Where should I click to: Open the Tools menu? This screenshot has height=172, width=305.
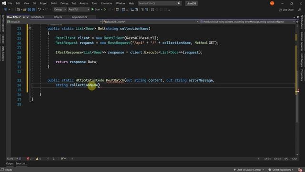pyautogui.click(x=94, y=3)
